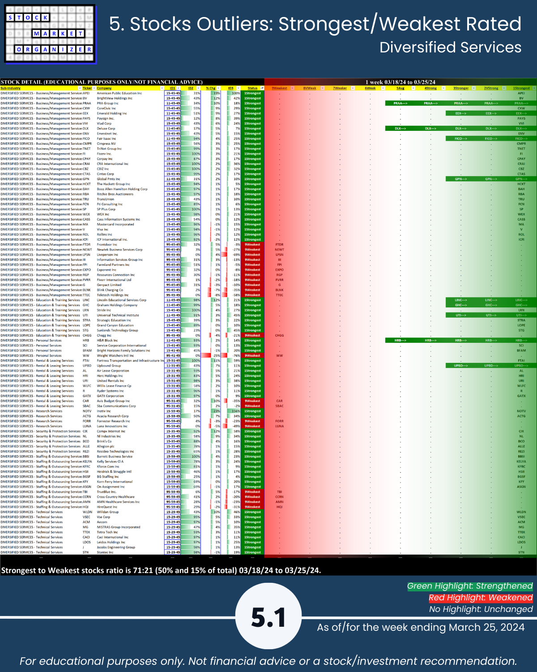Select DLX---> in the 4Strong column
The height and width of the screenshot is (672, 537).
pos(430,129)
